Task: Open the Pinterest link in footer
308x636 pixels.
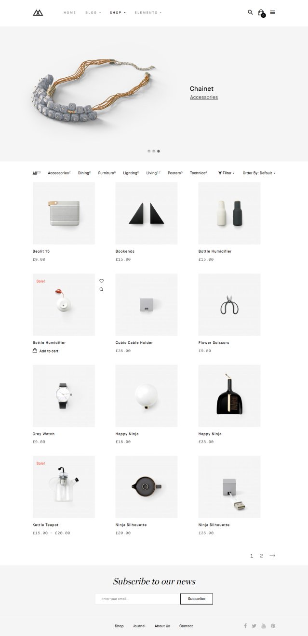Action: click(273, 626)
